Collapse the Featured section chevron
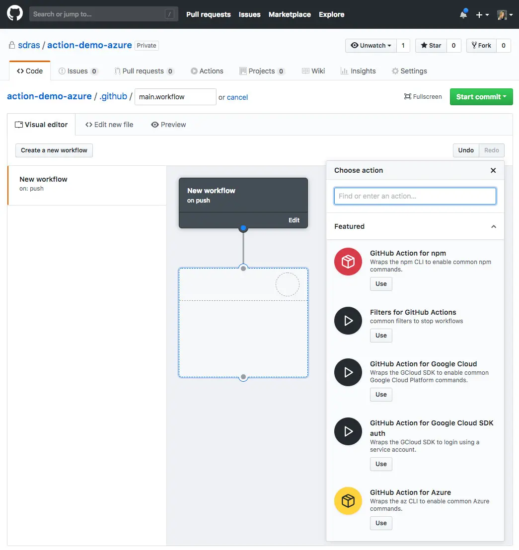Image resolution: width=519 pixels, height=550 pixels. (x=493, y=226)
